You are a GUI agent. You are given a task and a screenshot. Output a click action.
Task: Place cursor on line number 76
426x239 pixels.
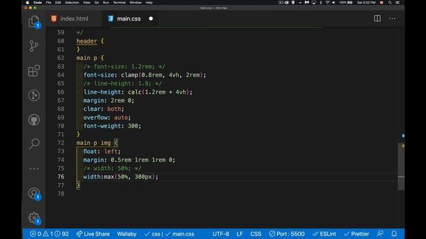(x=61, y=177)
